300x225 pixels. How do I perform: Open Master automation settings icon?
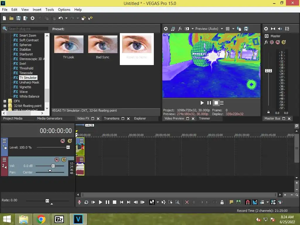point(272,42)
